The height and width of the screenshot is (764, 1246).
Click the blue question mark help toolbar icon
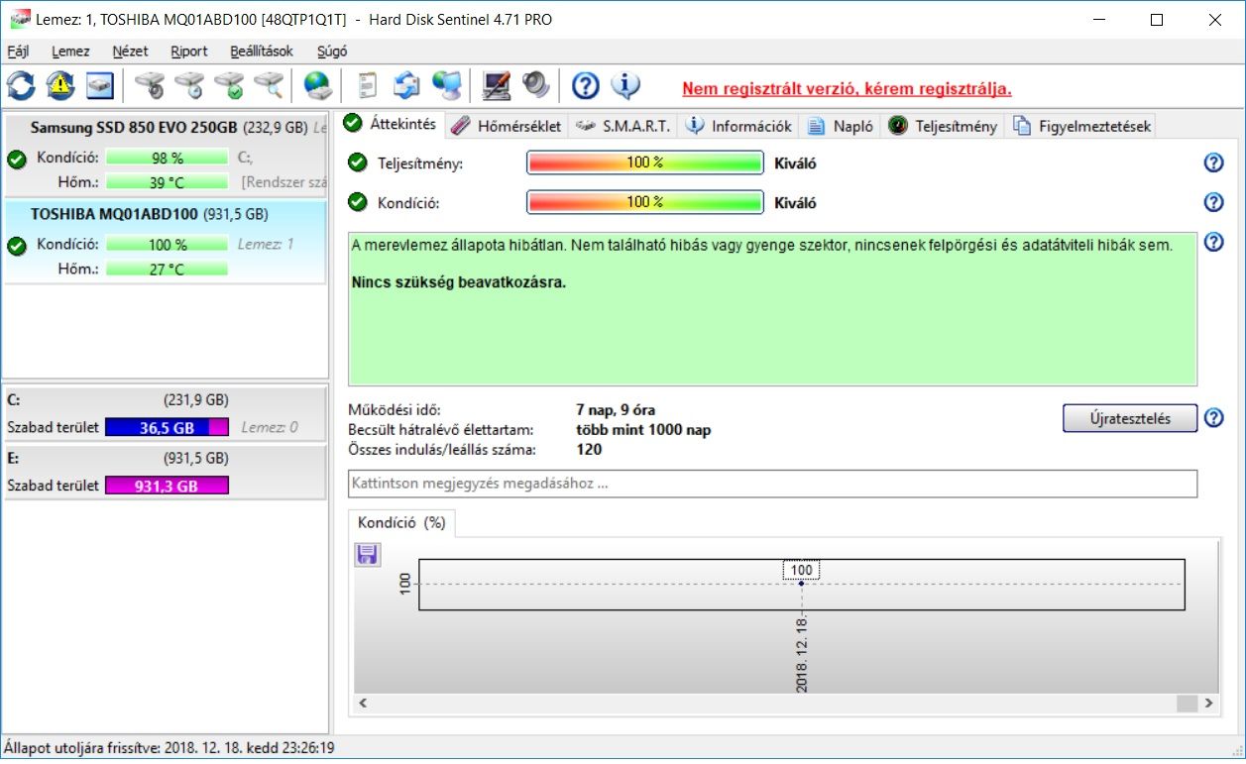point(586,86)
